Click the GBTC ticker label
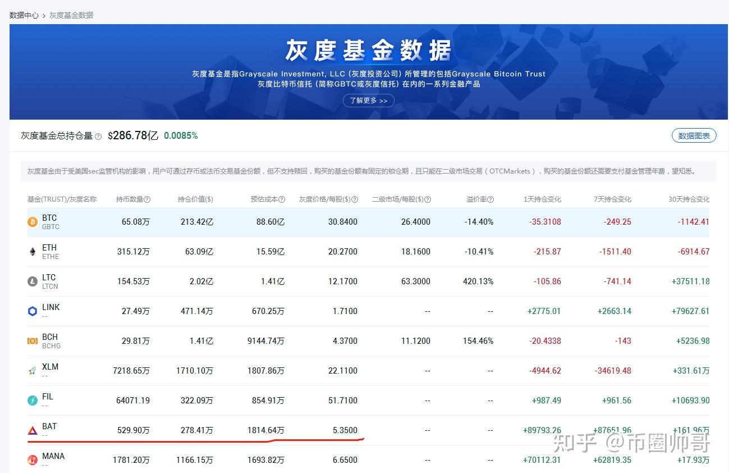Image resolution: width=729 pixels, height=473 pixels. (x=51, y=227)
